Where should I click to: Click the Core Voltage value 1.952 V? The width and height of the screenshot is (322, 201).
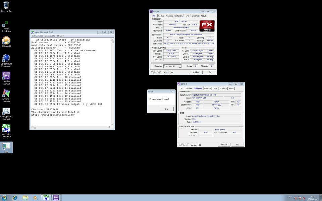click(192, 30)
